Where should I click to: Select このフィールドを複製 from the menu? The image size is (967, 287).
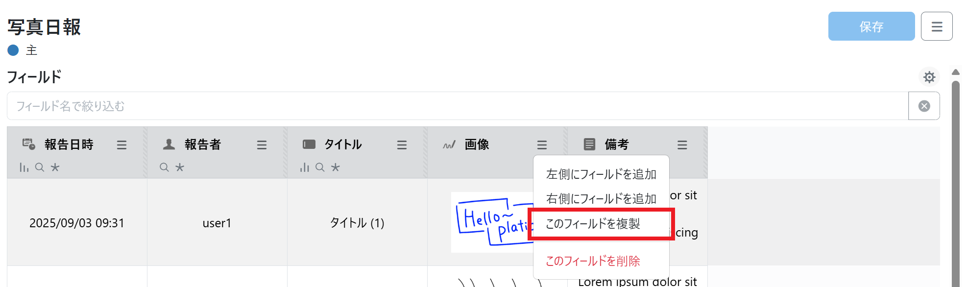593,224
